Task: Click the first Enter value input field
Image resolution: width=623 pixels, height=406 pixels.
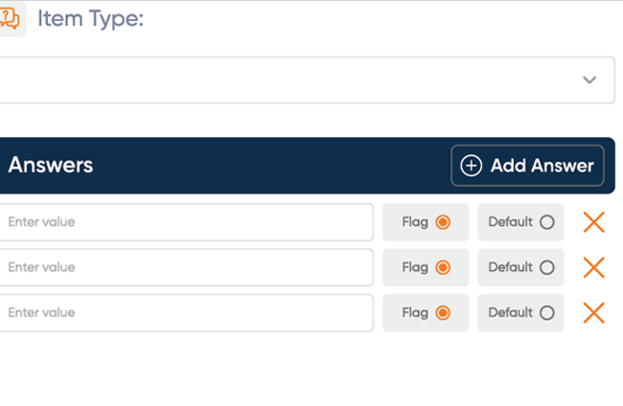Action: coord(186,222)
